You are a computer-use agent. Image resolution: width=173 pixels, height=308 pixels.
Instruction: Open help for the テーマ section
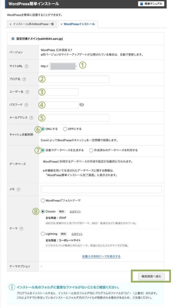click(x=22, y=229)
